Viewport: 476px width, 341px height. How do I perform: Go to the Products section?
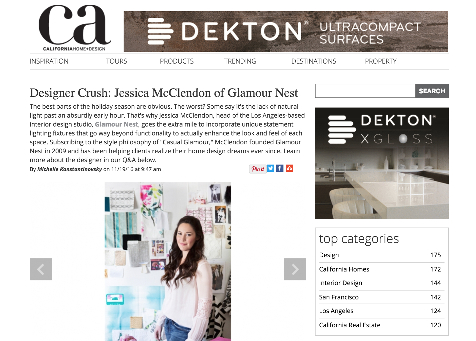177,61
